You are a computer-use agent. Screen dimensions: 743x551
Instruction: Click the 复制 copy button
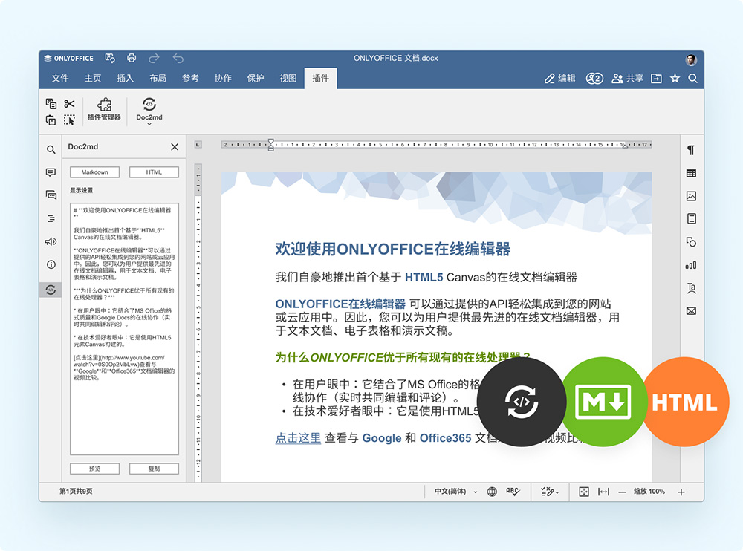coord(154,469)
